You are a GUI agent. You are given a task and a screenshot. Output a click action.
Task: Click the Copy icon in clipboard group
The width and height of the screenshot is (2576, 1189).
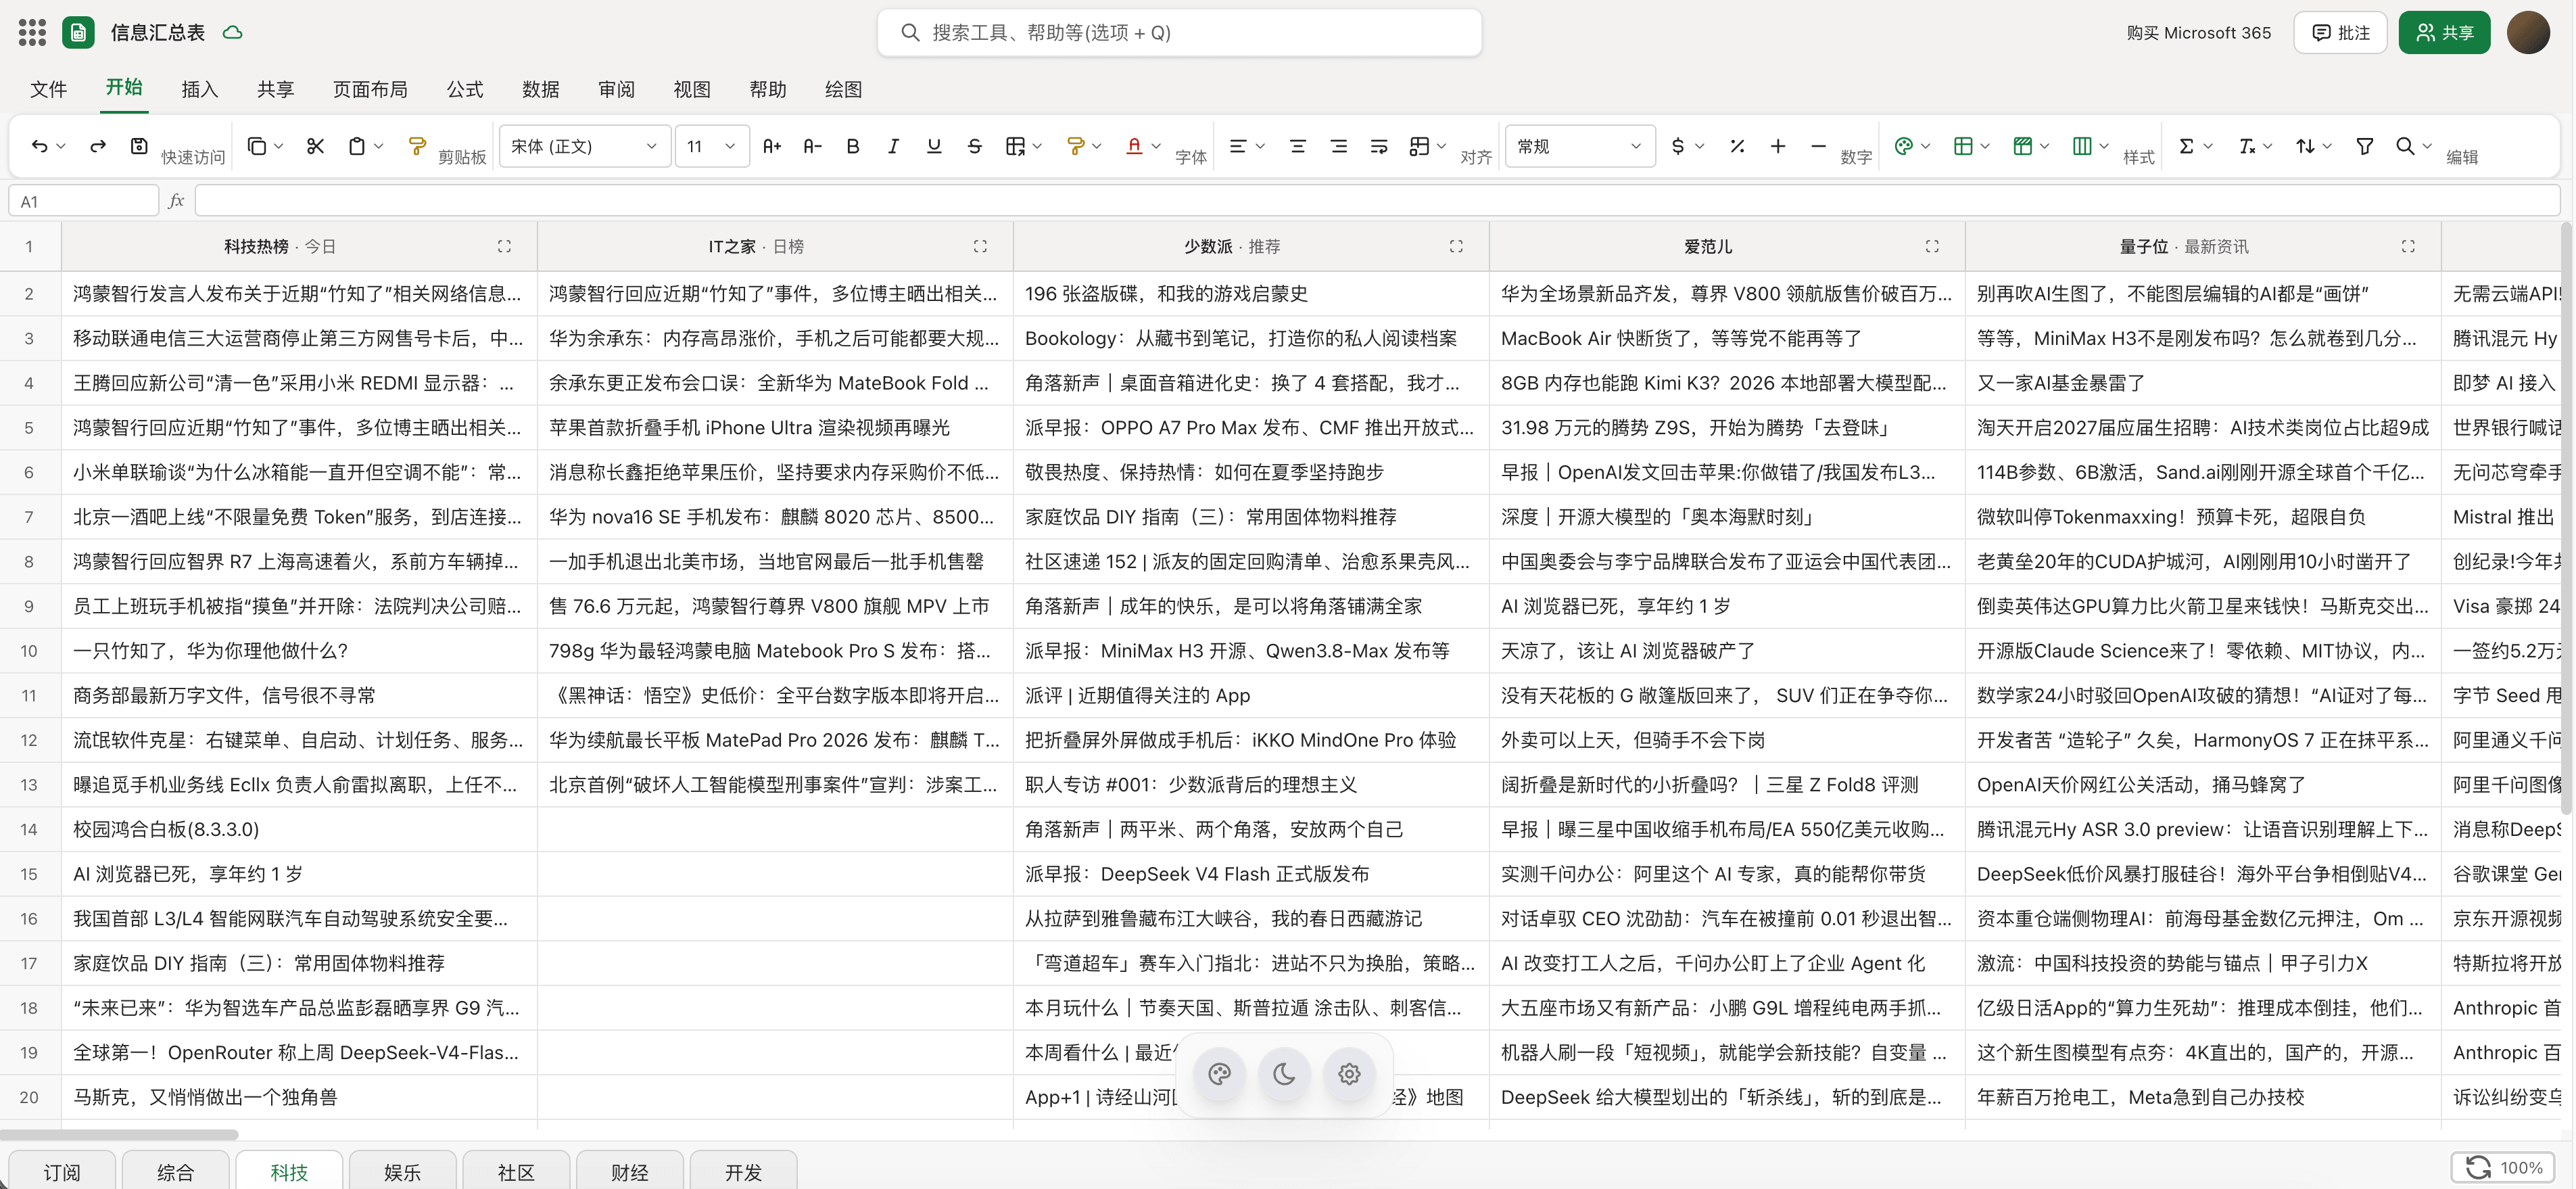pyautogui.click(x=257, y=146)
